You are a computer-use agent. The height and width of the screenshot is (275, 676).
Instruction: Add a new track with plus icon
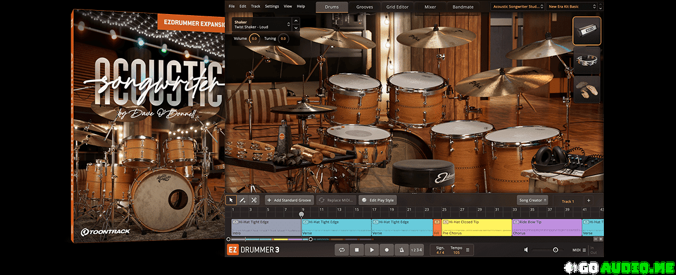589,200
